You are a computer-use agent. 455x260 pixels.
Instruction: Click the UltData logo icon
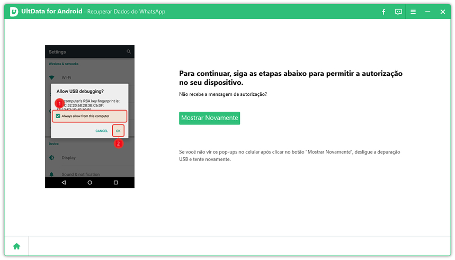[x=14, y=12]
